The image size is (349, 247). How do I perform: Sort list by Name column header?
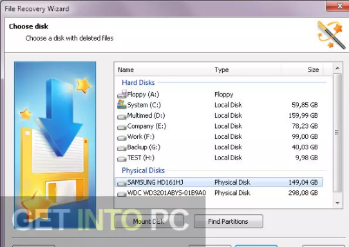pos(163,69)
